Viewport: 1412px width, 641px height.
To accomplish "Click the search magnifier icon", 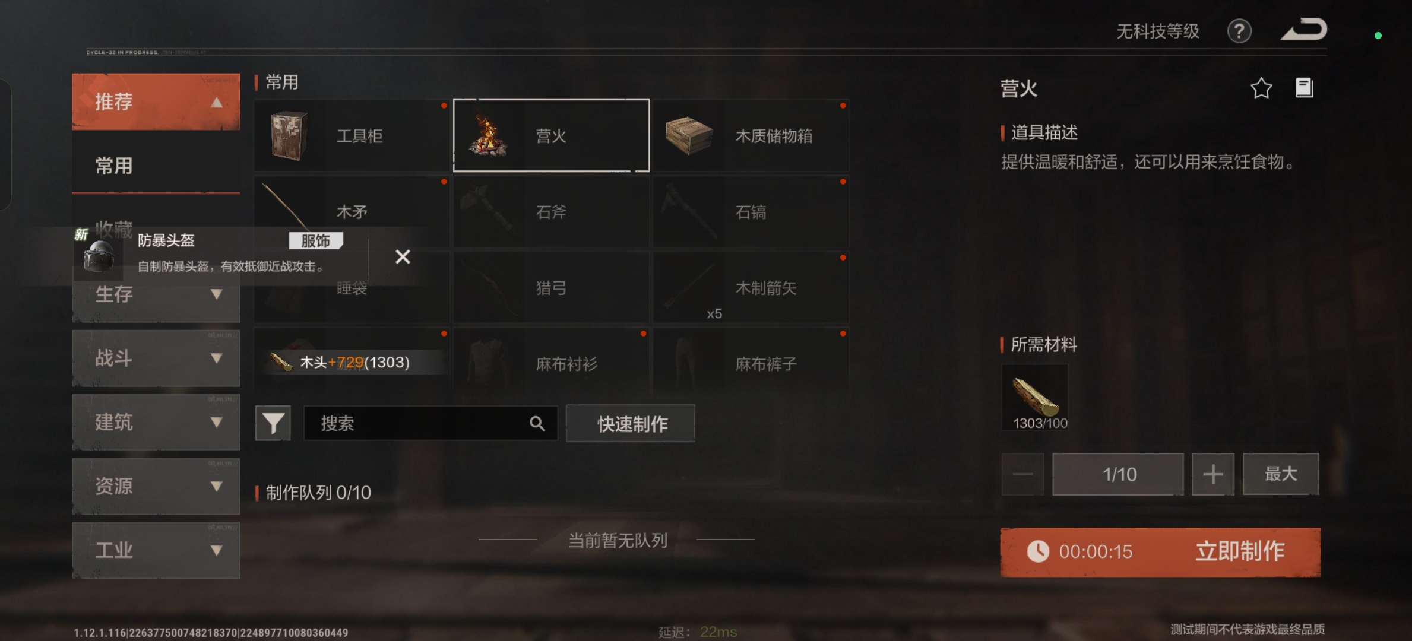I will pos(537,423).
